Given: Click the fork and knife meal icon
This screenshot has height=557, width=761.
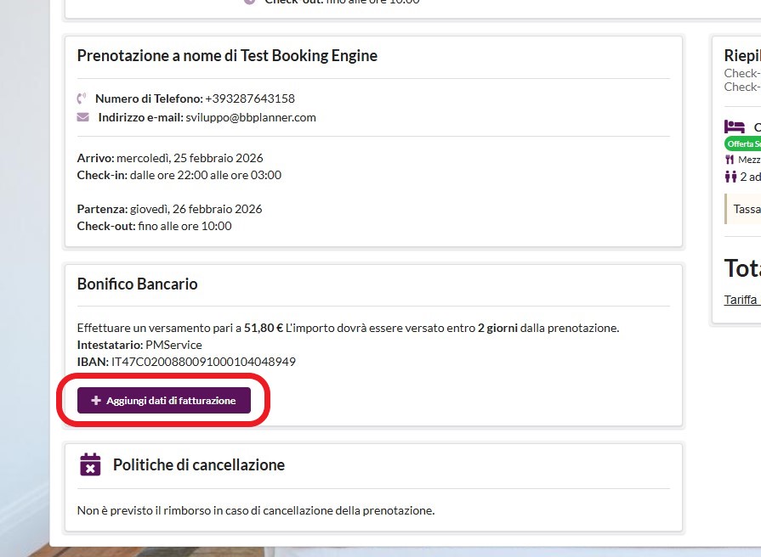Looking at the screenshot, I should click(x=730, y=160).
